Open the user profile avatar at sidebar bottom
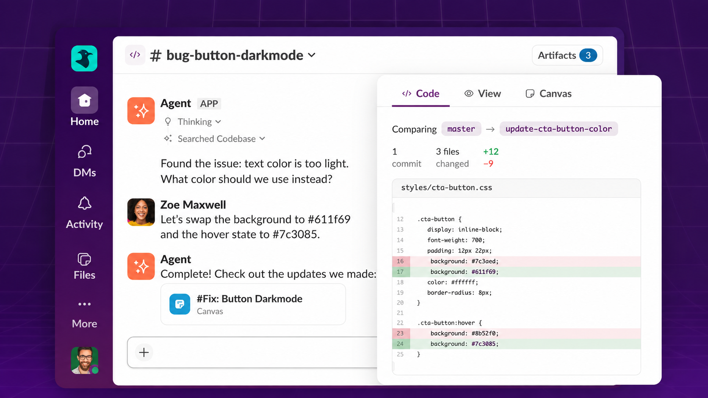The height and width of the screenshot is (398, 708). click(x=85, y=360)
